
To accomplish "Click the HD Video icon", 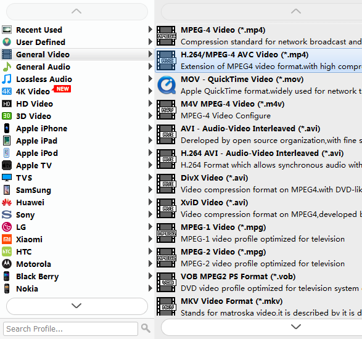I will coord(7,104).
